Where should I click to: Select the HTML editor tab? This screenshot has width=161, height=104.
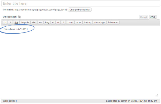(153, 17)
